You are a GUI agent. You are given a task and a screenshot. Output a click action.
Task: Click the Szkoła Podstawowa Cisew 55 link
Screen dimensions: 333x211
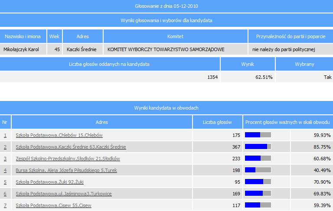53,205
